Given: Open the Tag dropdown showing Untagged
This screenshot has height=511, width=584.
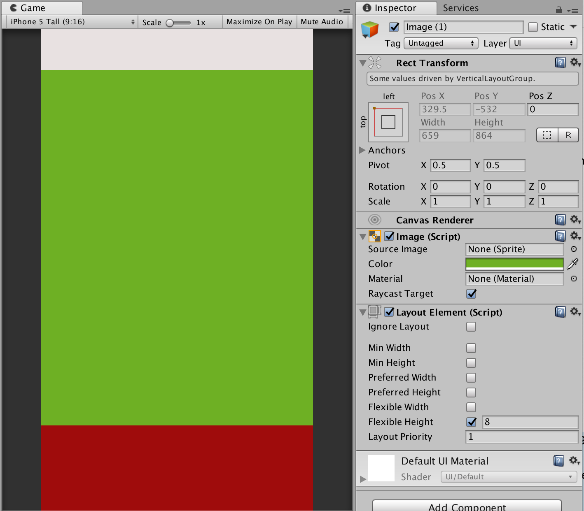Looking at the screenshot, I should (441, 43).
